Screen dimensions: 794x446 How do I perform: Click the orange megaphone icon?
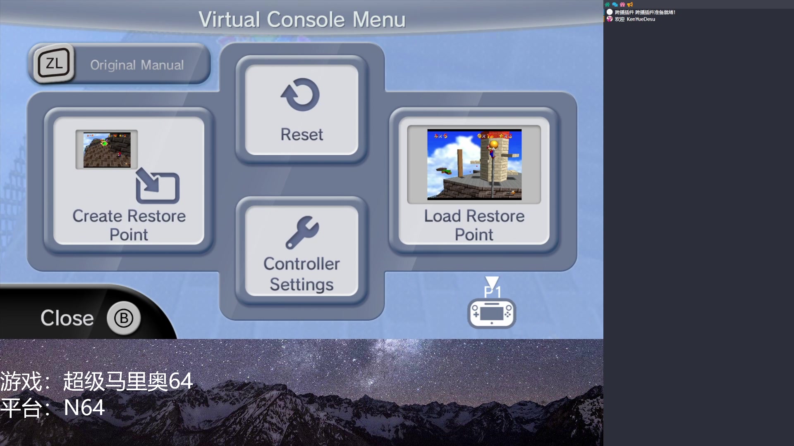click(x=630, y=5)
